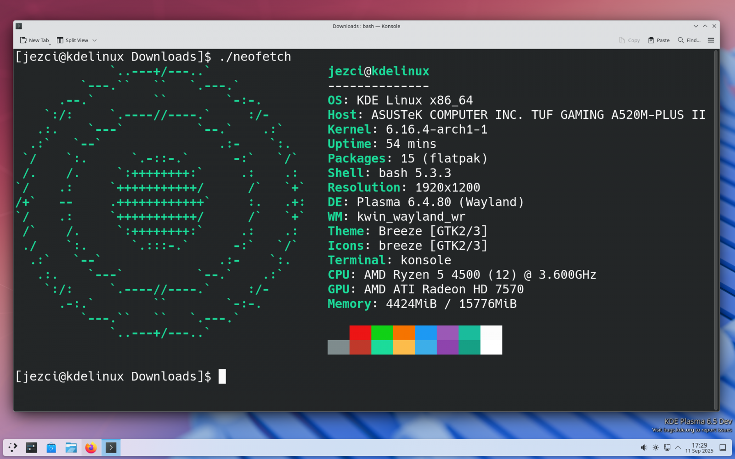The image size is (735, 459).
Task: Click the "Resolution: 1920x1200" line
Action: tap(404, 188)
